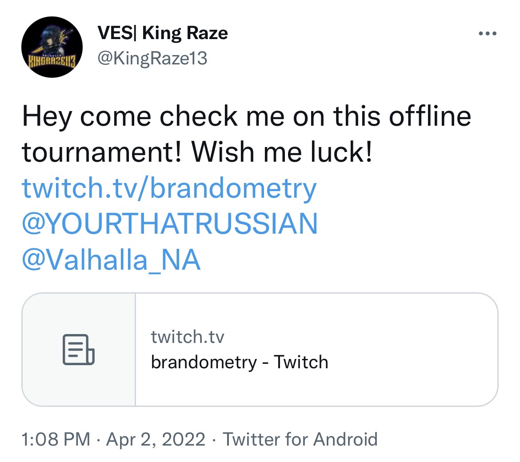Screen dimensions: 520x462
Task: Follow the twitch.tv/brandometry link in the tweet
Action: 169,188
